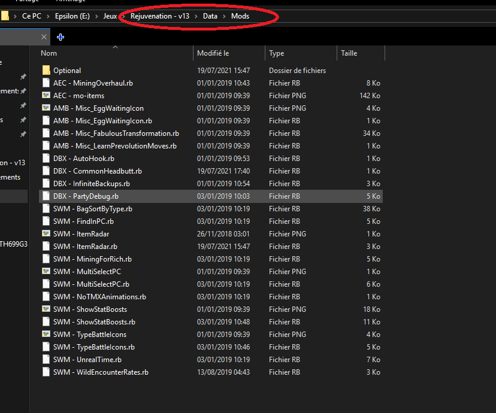This screenshot has width=496, height=413.
Task: Click the size value 11 Ko
Action: coord(371,321)
